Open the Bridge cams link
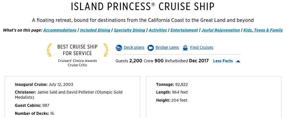 click(167, 47)
